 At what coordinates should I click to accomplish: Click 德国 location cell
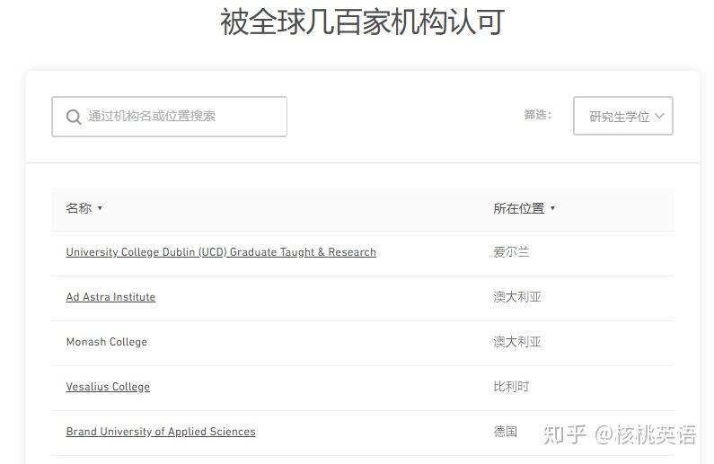coord(505,432)
